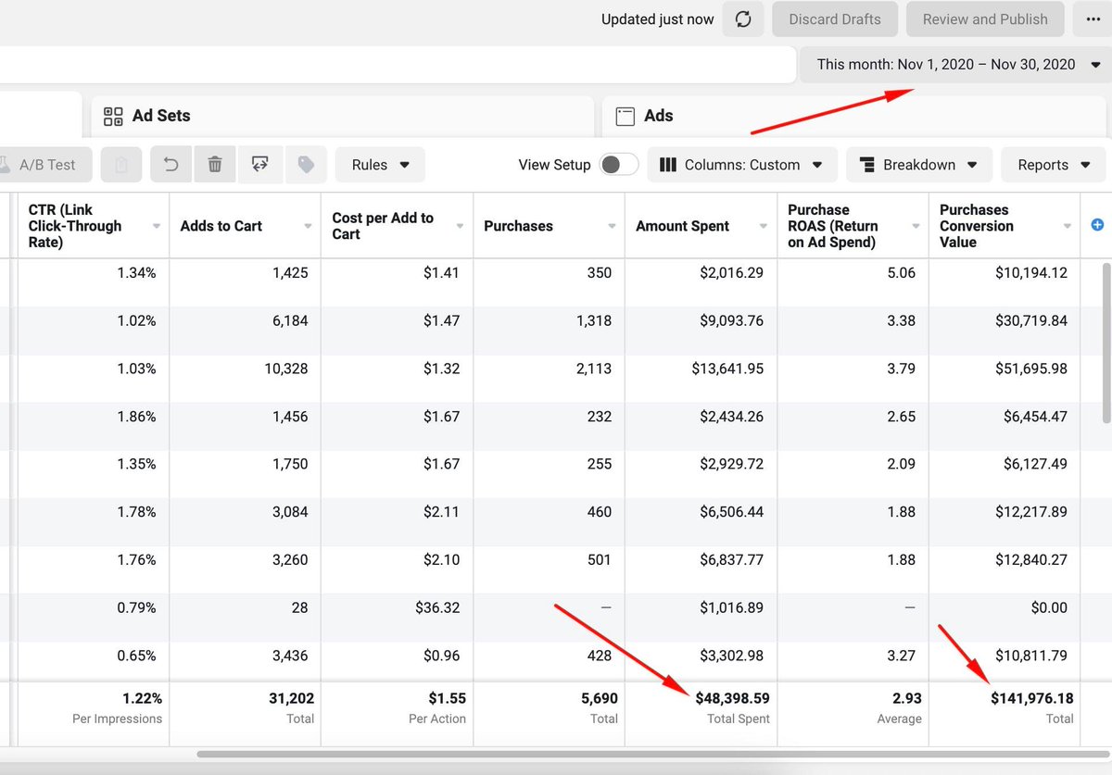
Task: Click the conversion value cell $51,695.98
Action: point(1030,369)
